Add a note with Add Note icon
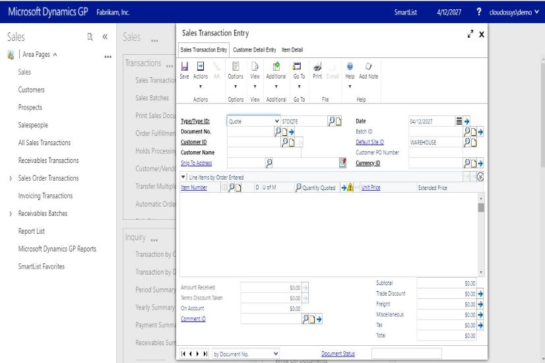The height and width of the screenshot is (363, 545). pos(368,67)
